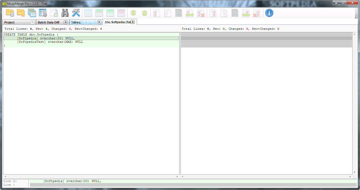Click right pane horizontal scrollbar right arrow

[350, 176]
